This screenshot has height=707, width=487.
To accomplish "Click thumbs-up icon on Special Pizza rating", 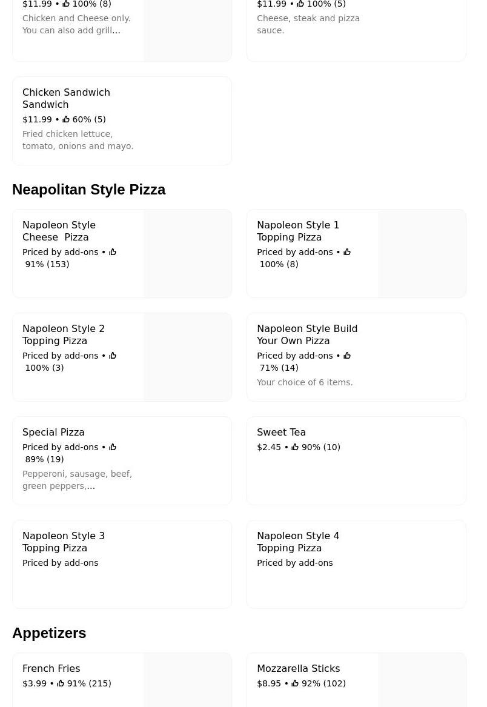I will pos(113,447).
